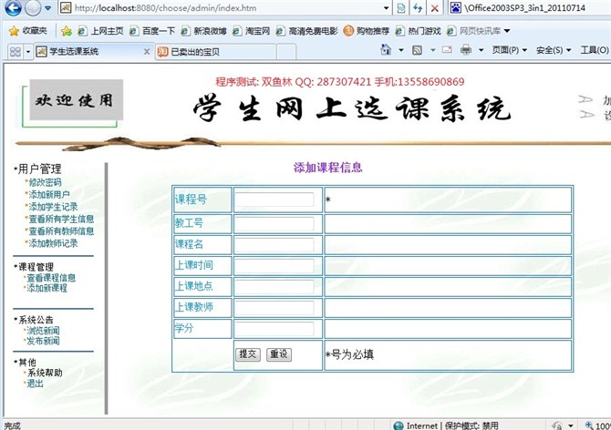Focus the 上课教师 input field
The width and height of the screenshot is (611, 430).
point(274,308)
